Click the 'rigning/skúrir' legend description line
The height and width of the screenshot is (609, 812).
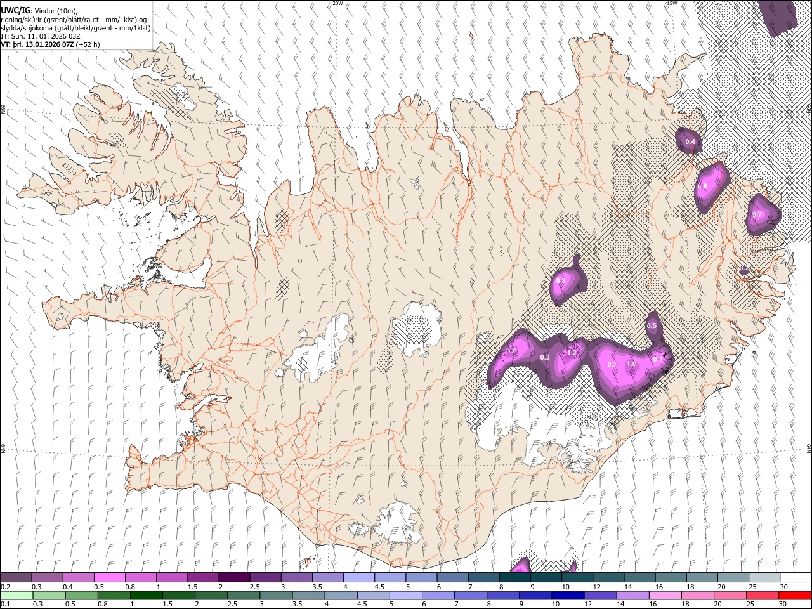pos(74,19)
